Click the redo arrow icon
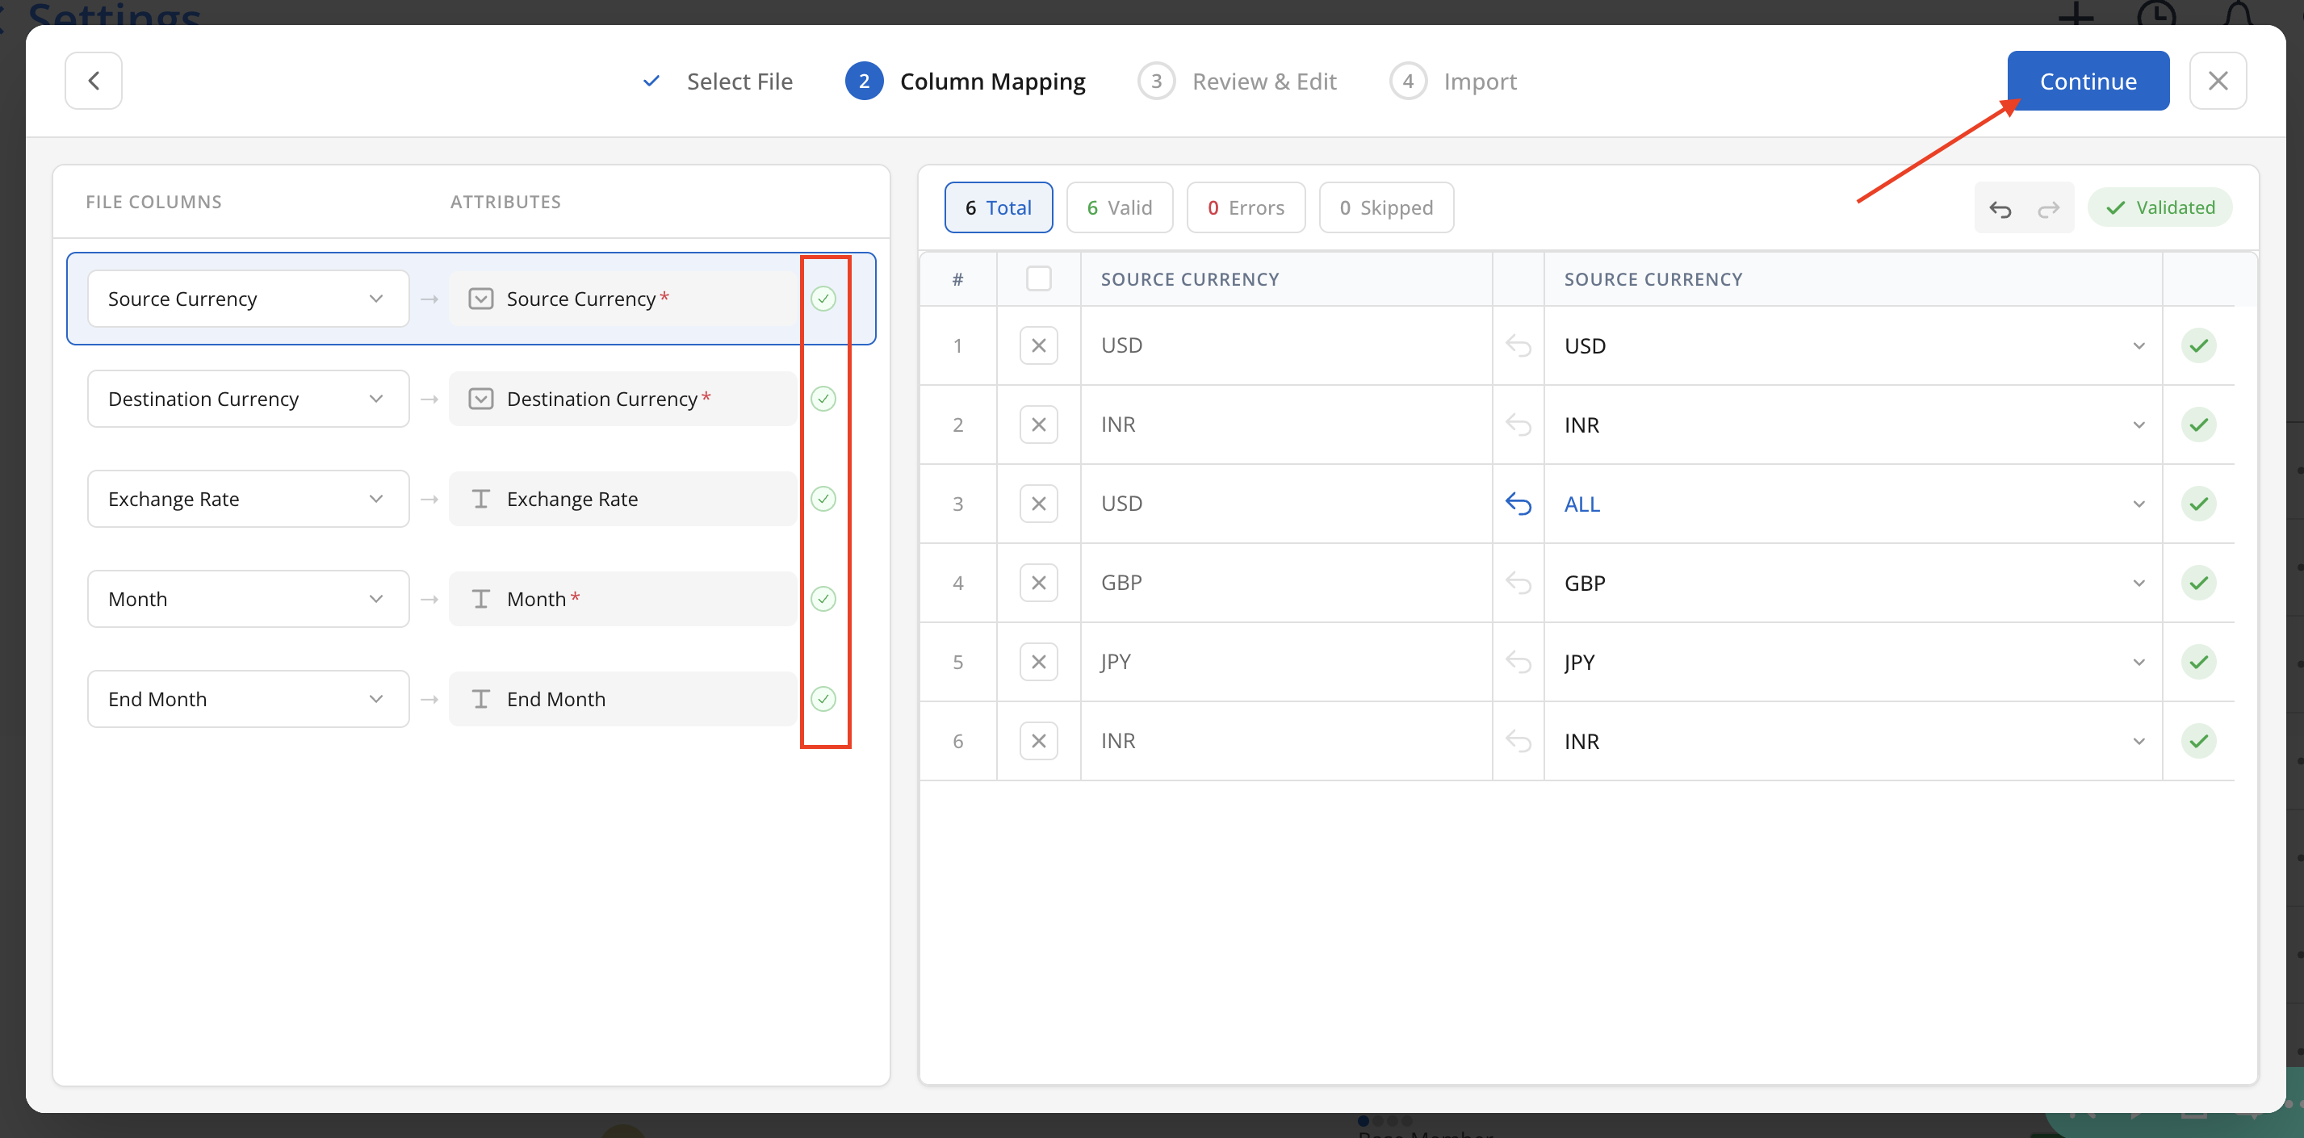 [x=2048, y=208]
